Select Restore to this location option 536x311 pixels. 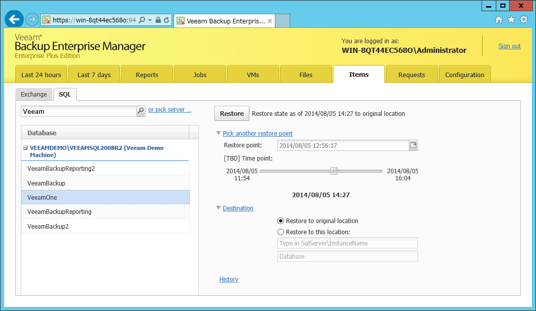[x=280, y=232]
